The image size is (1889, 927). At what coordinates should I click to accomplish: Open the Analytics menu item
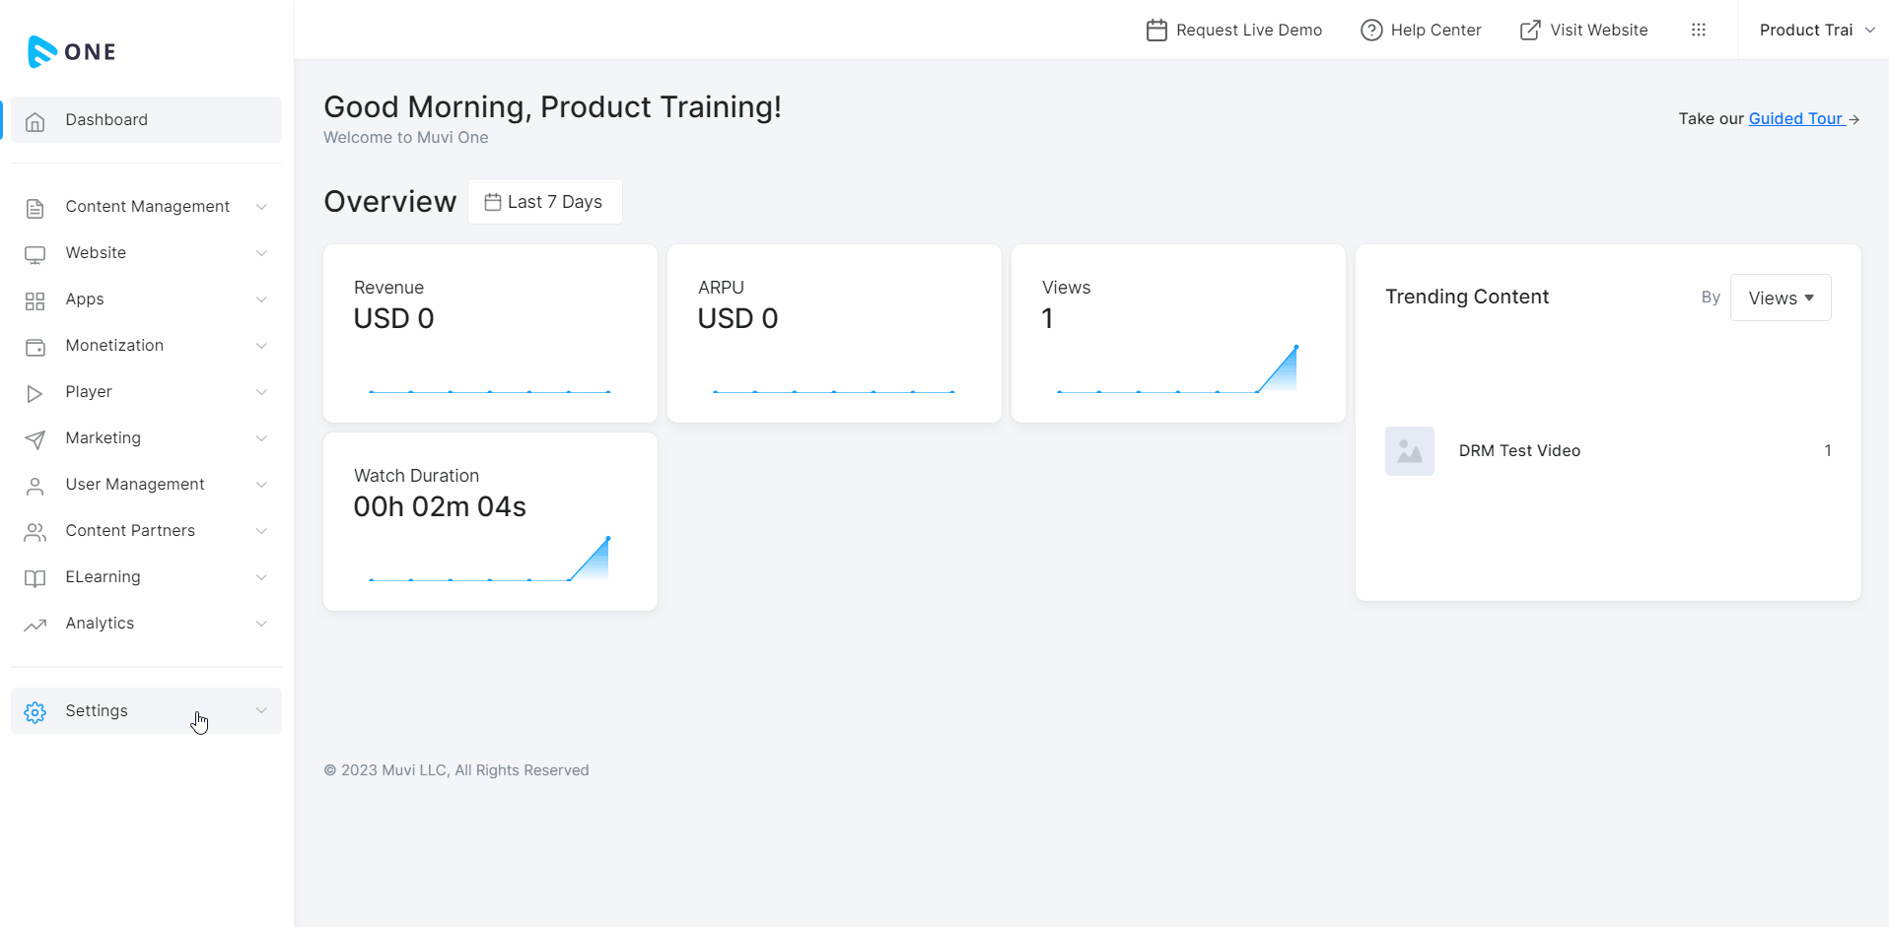146,624
